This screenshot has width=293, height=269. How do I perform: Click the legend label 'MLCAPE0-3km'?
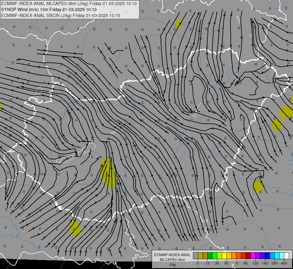click(x=172, y=260)
